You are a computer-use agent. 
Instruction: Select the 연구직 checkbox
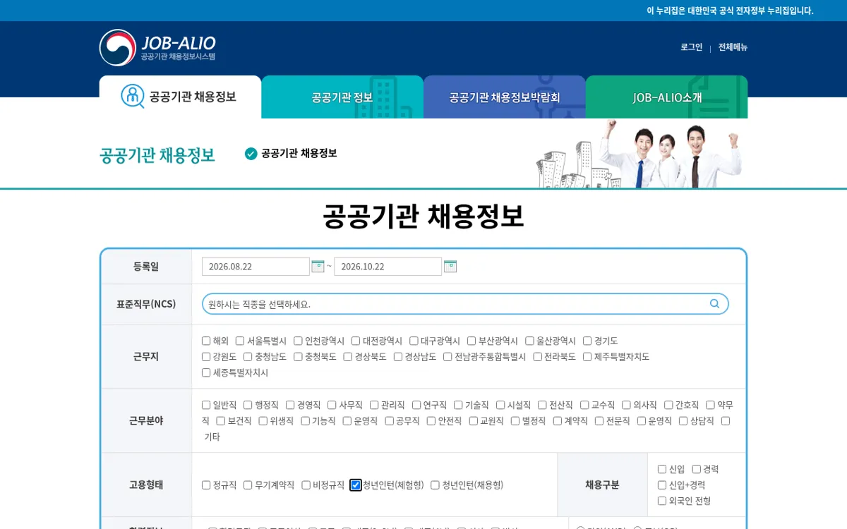coord(416,405)
